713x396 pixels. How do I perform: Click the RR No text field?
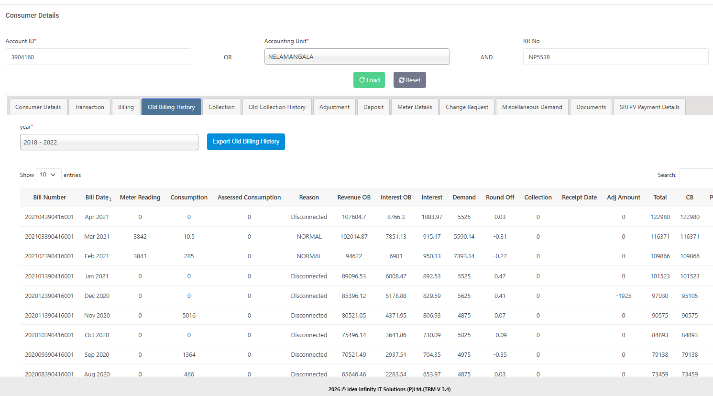(x=615, y=57)
